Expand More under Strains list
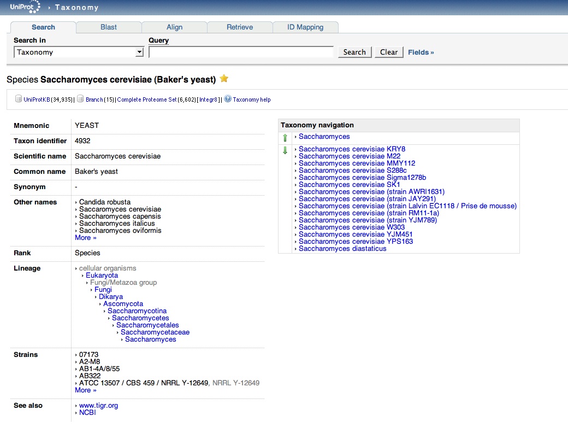This screenshot has width=568, height=428. click(x=85, y=390)
